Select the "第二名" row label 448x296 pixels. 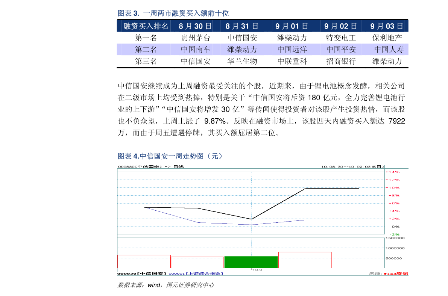[146, 49]
